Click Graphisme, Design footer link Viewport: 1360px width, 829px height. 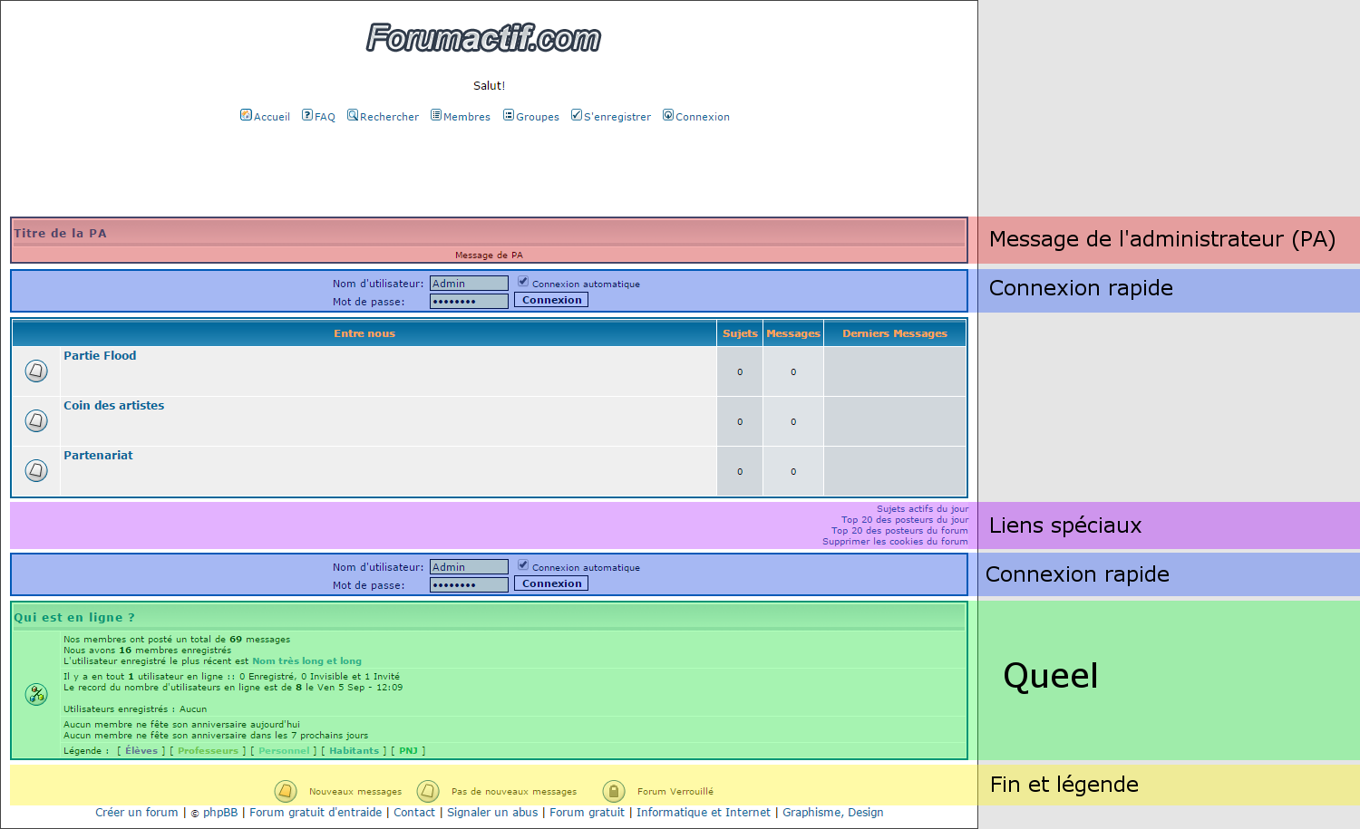coord(832,813)
